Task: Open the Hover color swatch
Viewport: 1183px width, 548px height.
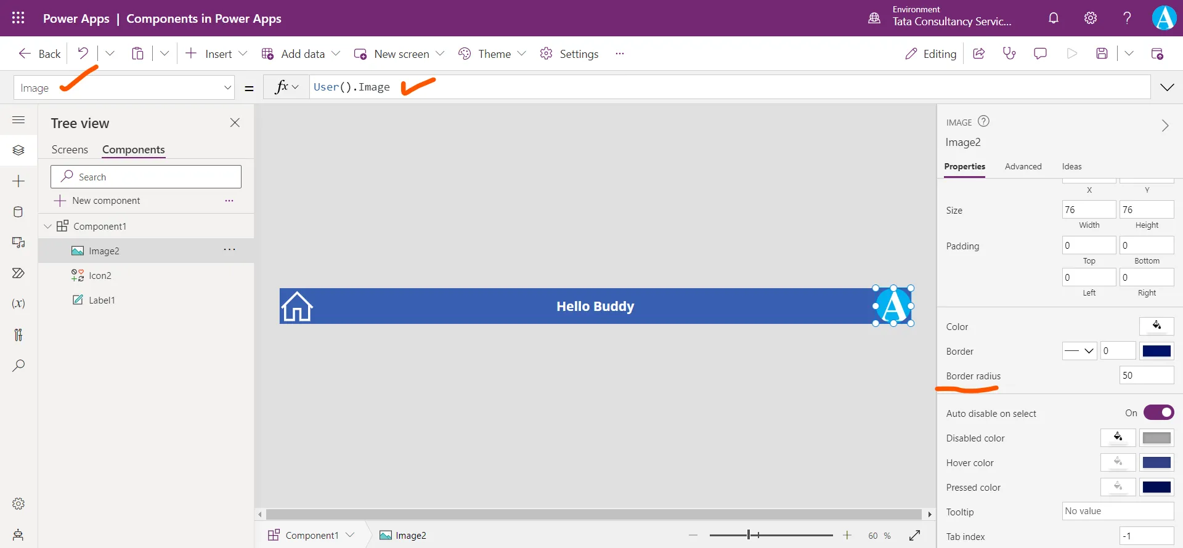Action: 1157,462
